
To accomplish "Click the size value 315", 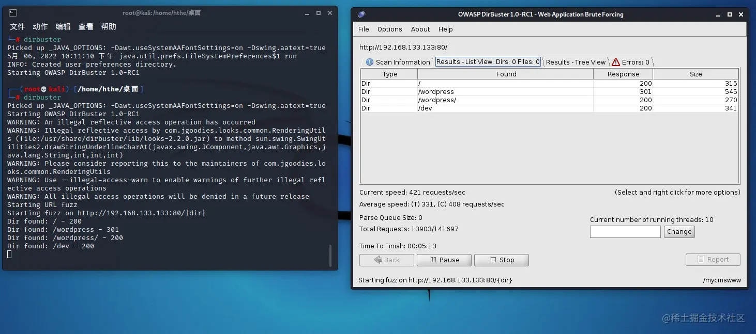I will [x=731, y=83].
